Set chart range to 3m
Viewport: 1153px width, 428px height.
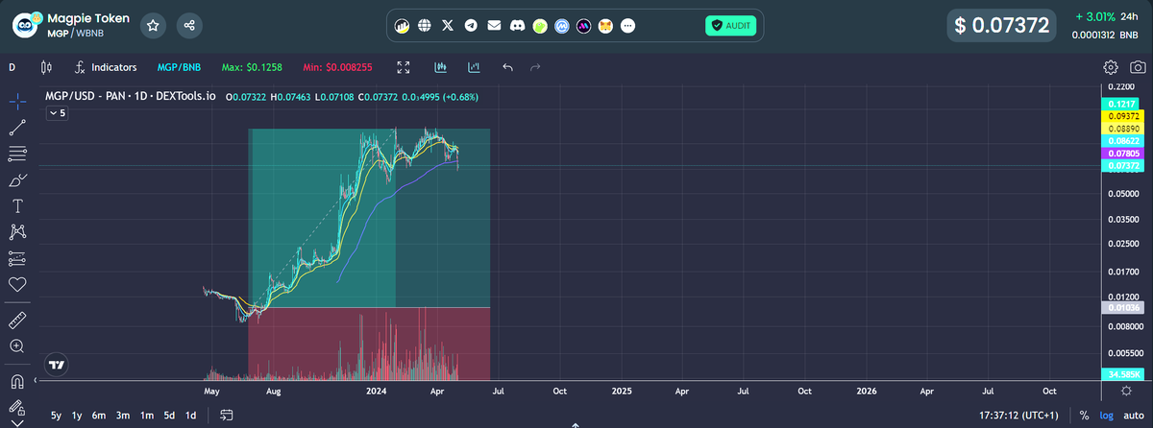pyautogui.click(x=123, y=416)
